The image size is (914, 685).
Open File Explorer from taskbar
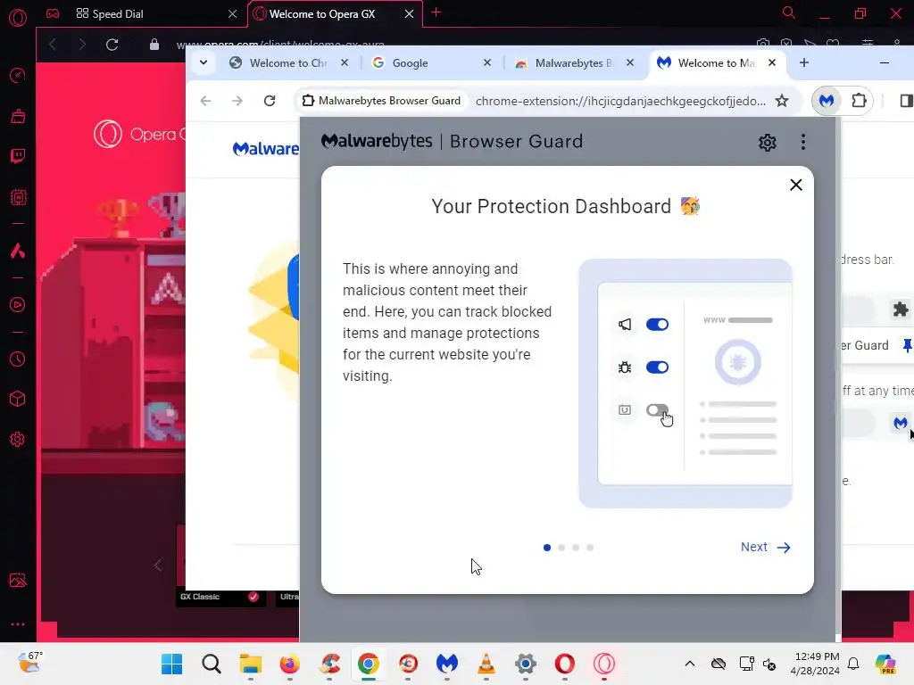pyautogui.click(x=251, y=664)
